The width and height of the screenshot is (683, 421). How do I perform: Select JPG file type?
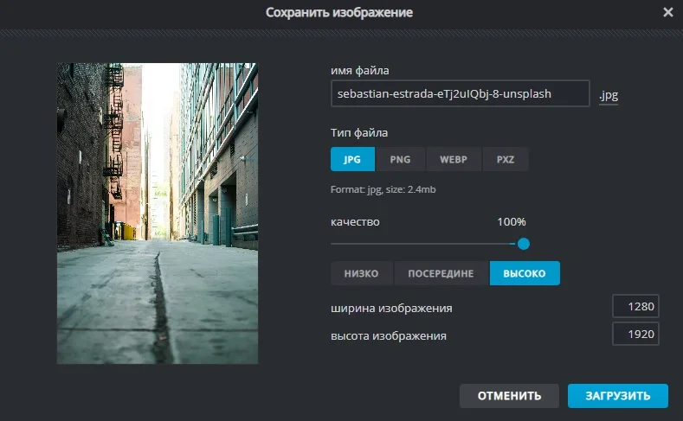(352, 159)
